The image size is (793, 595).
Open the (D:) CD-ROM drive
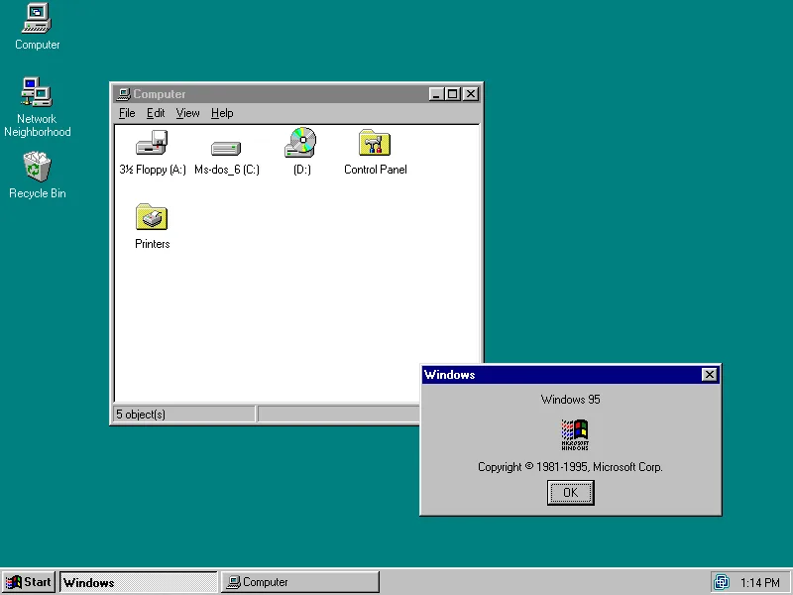[300, 144]
